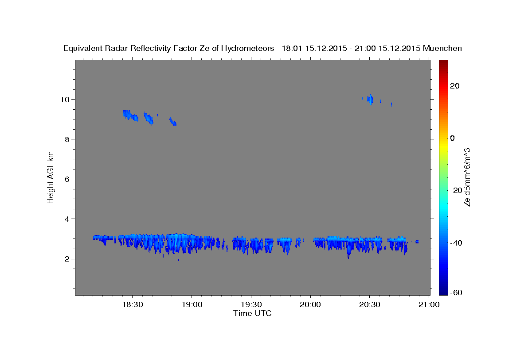Click the high cloud echo near 20:30
Viewport: 532px width, 354px height.
pos(370,99)
